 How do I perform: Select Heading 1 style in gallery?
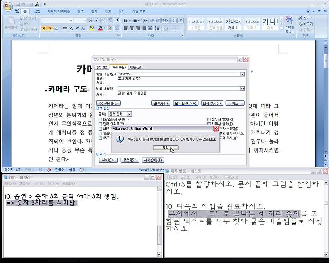[233, 24]
